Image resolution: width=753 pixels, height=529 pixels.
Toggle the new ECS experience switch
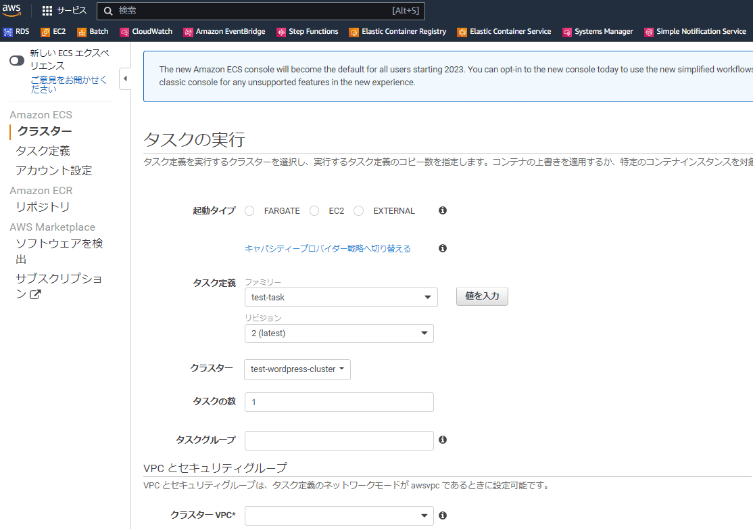pyautogui.click(x=17, y=60)
